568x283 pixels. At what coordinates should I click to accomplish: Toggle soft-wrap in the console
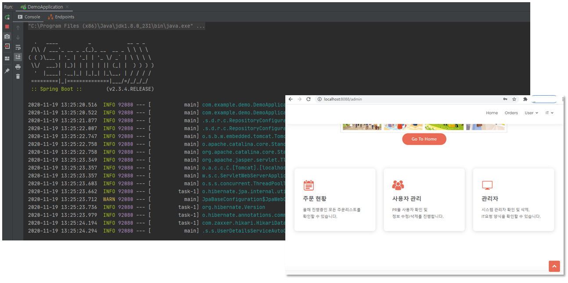click(x=18, y=47)
